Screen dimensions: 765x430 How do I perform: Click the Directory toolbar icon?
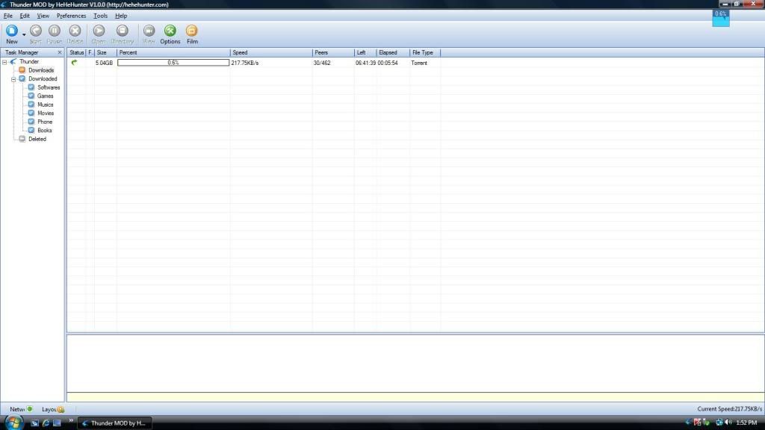point(123,31)
